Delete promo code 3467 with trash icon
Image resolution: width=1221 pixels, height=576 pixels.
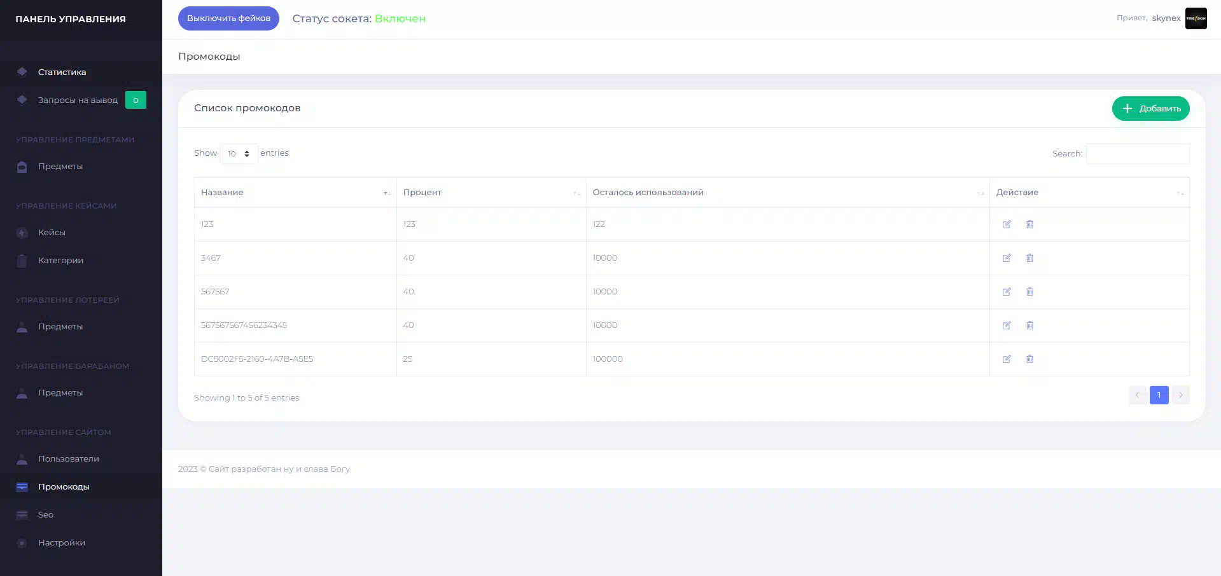tap(1029, 258)
